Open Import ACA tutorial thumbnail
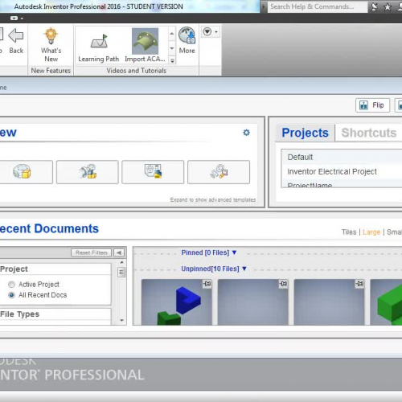This screenshot has height=402, width=402. (145, 41)
